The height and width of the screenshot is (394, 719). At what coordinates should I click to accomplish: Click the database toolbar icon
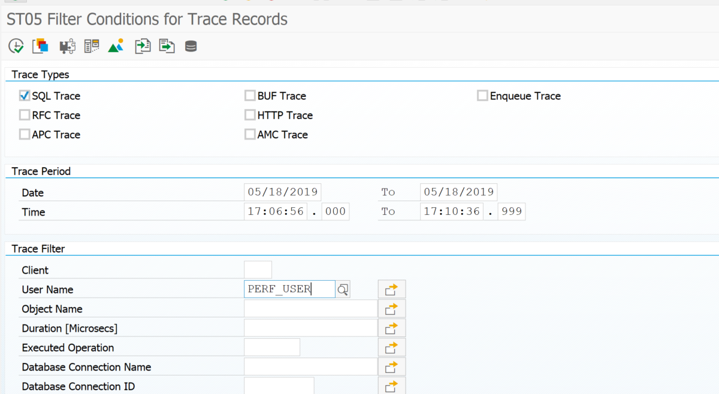191,46
